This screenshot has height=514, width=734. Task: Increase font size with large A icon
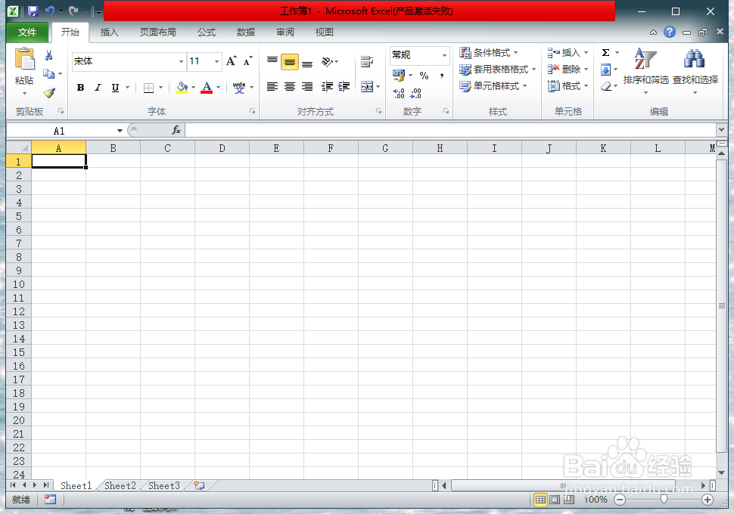coord(232,60)
